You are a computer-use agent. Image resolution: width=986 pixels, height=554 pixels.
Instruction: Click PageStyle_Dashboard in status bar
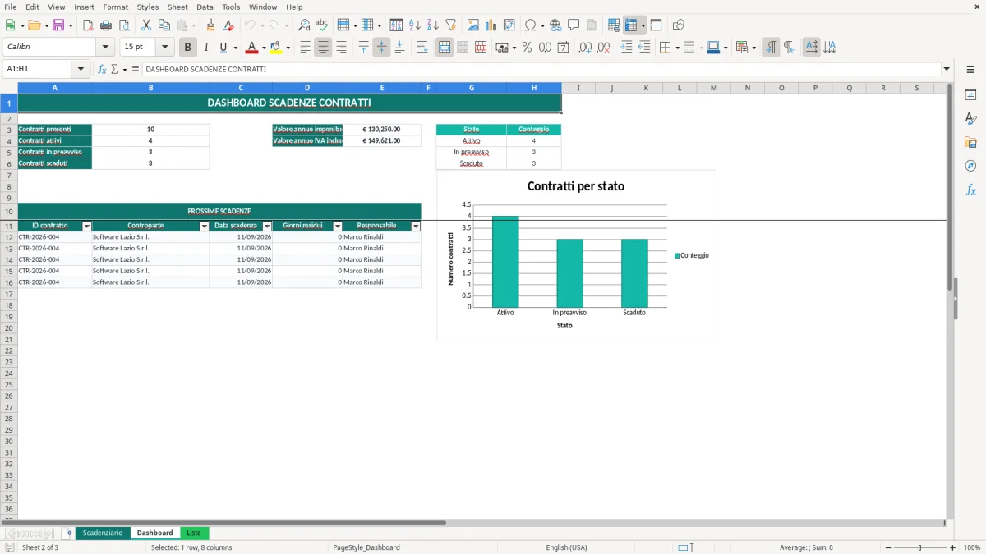pos(366,547)
